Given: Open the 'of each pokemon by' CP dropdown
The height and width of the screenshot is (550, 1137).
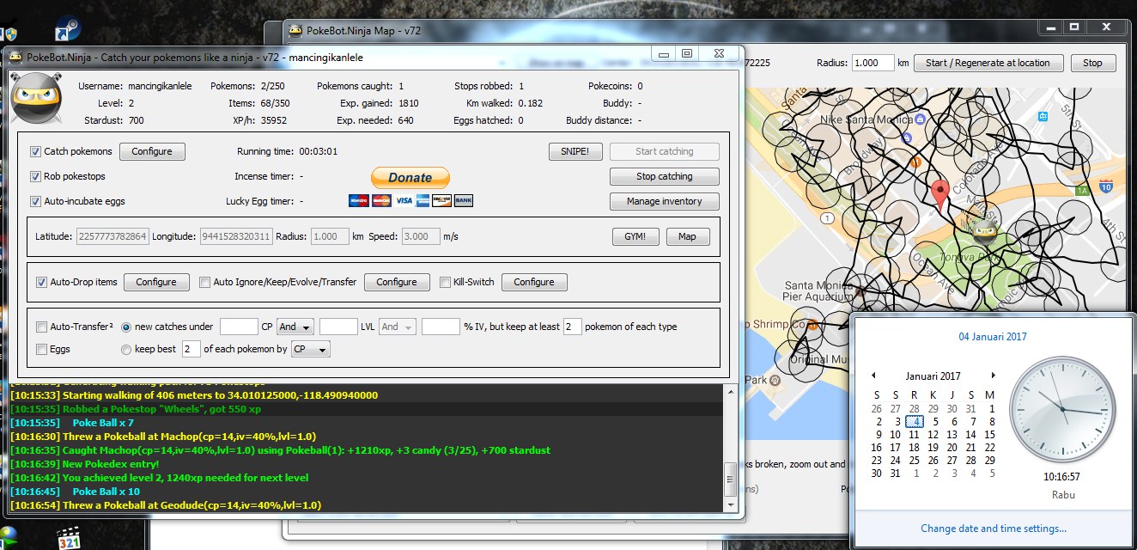Looking at the screenshot, I should click(310, 350).
